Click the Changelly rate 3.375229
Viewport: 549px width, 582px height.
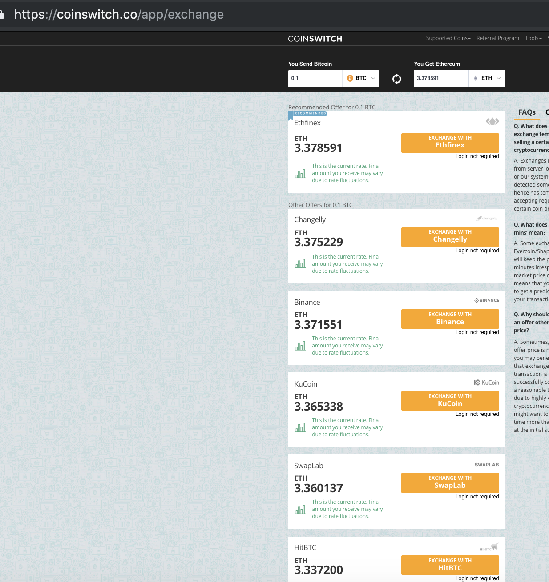pos(319,242)
